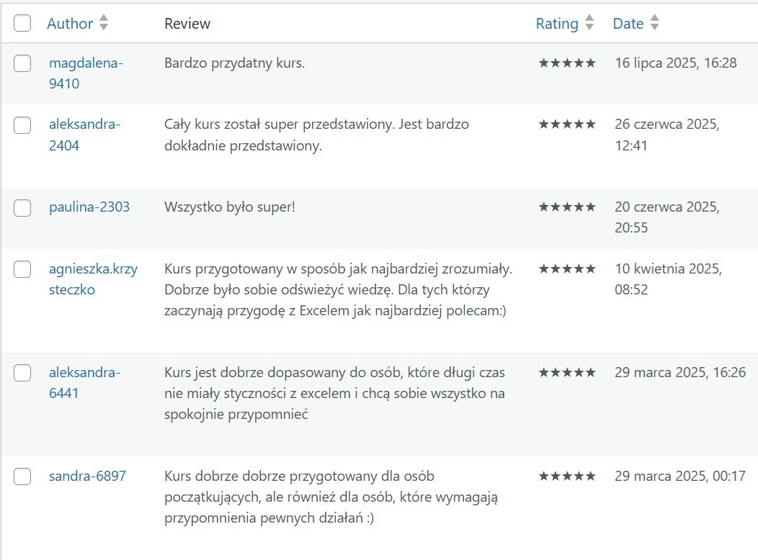Tick the checkbox for sandra-6897's review

[x=23, y=477]
